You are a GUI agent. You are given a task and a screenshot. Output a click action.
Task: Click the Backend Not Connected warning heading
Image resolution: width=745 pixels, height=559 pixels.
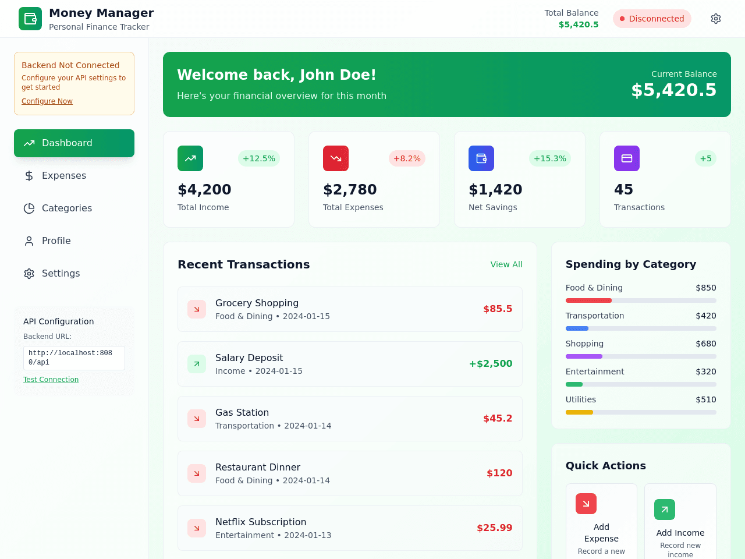[70, 65]
